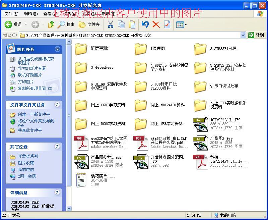The height and width of the screenshot is (220, 268).
Task: Click the Cut scissors icon
Action: pos(111,24)
